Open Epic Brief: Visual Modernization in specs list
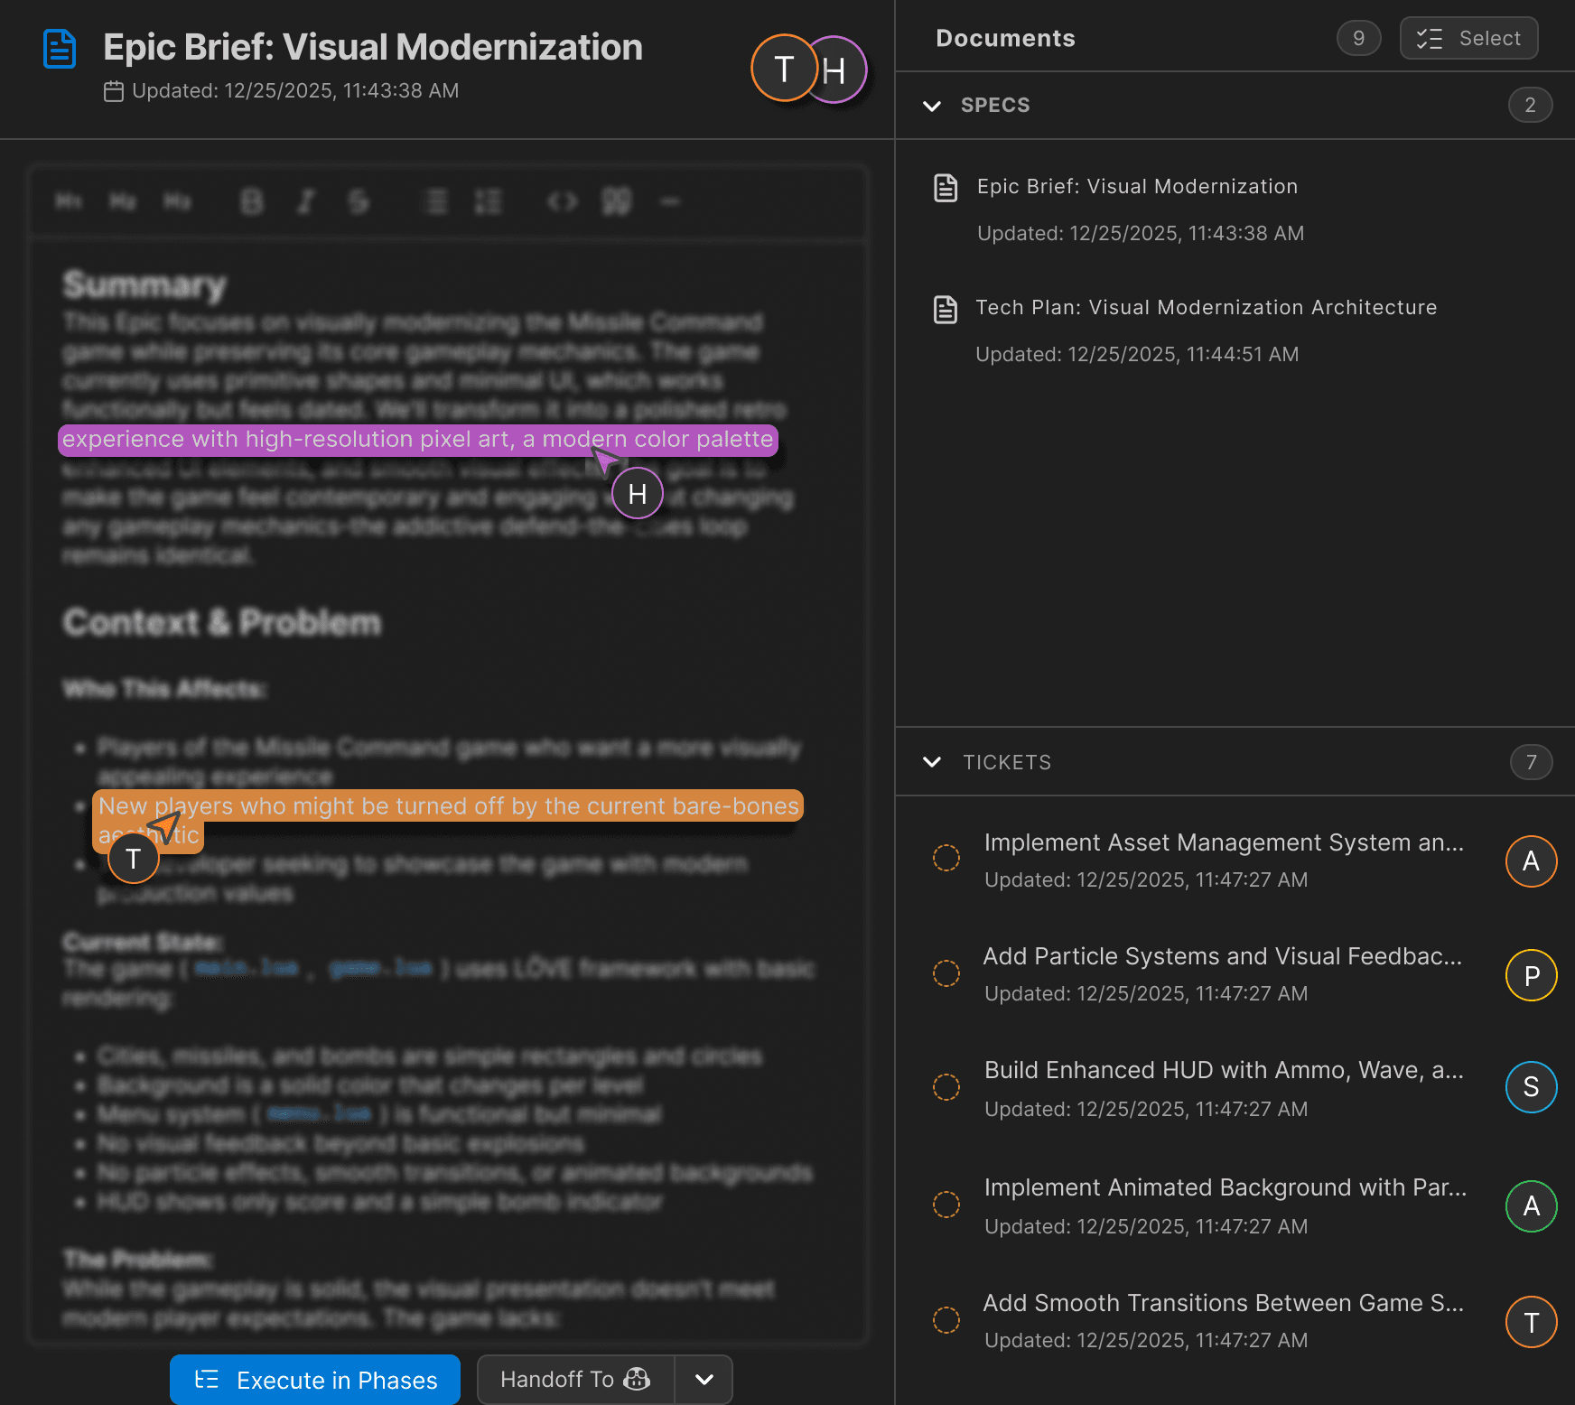The image size is (1575, 1405). click(1137, 187)
